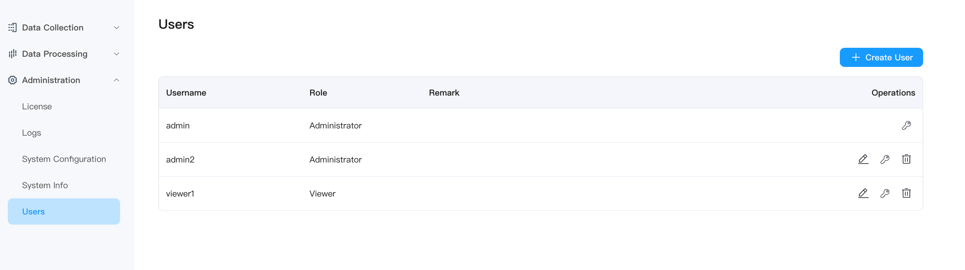Screen dimensions: 965x270
Task: Select the Users sidebar item
Action: coord(64,211)
